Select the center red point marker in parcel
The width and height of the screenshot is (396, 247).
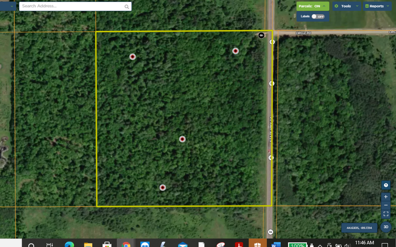[182, 139]
